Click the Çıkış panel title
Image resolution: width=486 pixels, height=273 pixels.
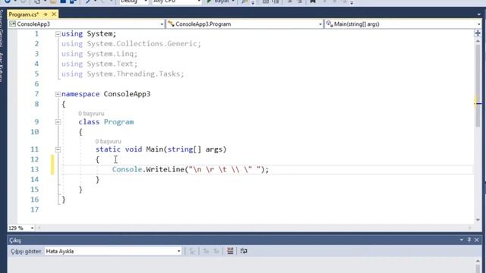coord(15,240)
